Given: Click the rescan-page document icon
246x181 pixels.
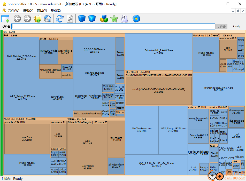Looking at the screenshot, I should pos(70,19).
